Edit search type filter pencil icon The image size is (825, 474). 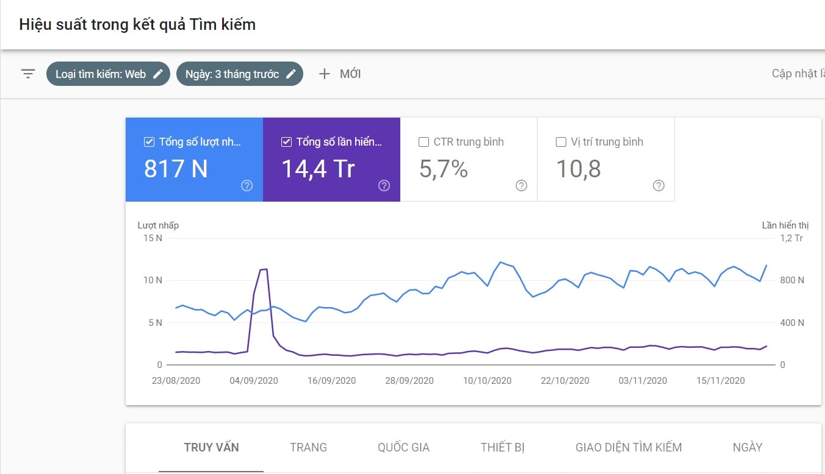(x=158, y=74)
